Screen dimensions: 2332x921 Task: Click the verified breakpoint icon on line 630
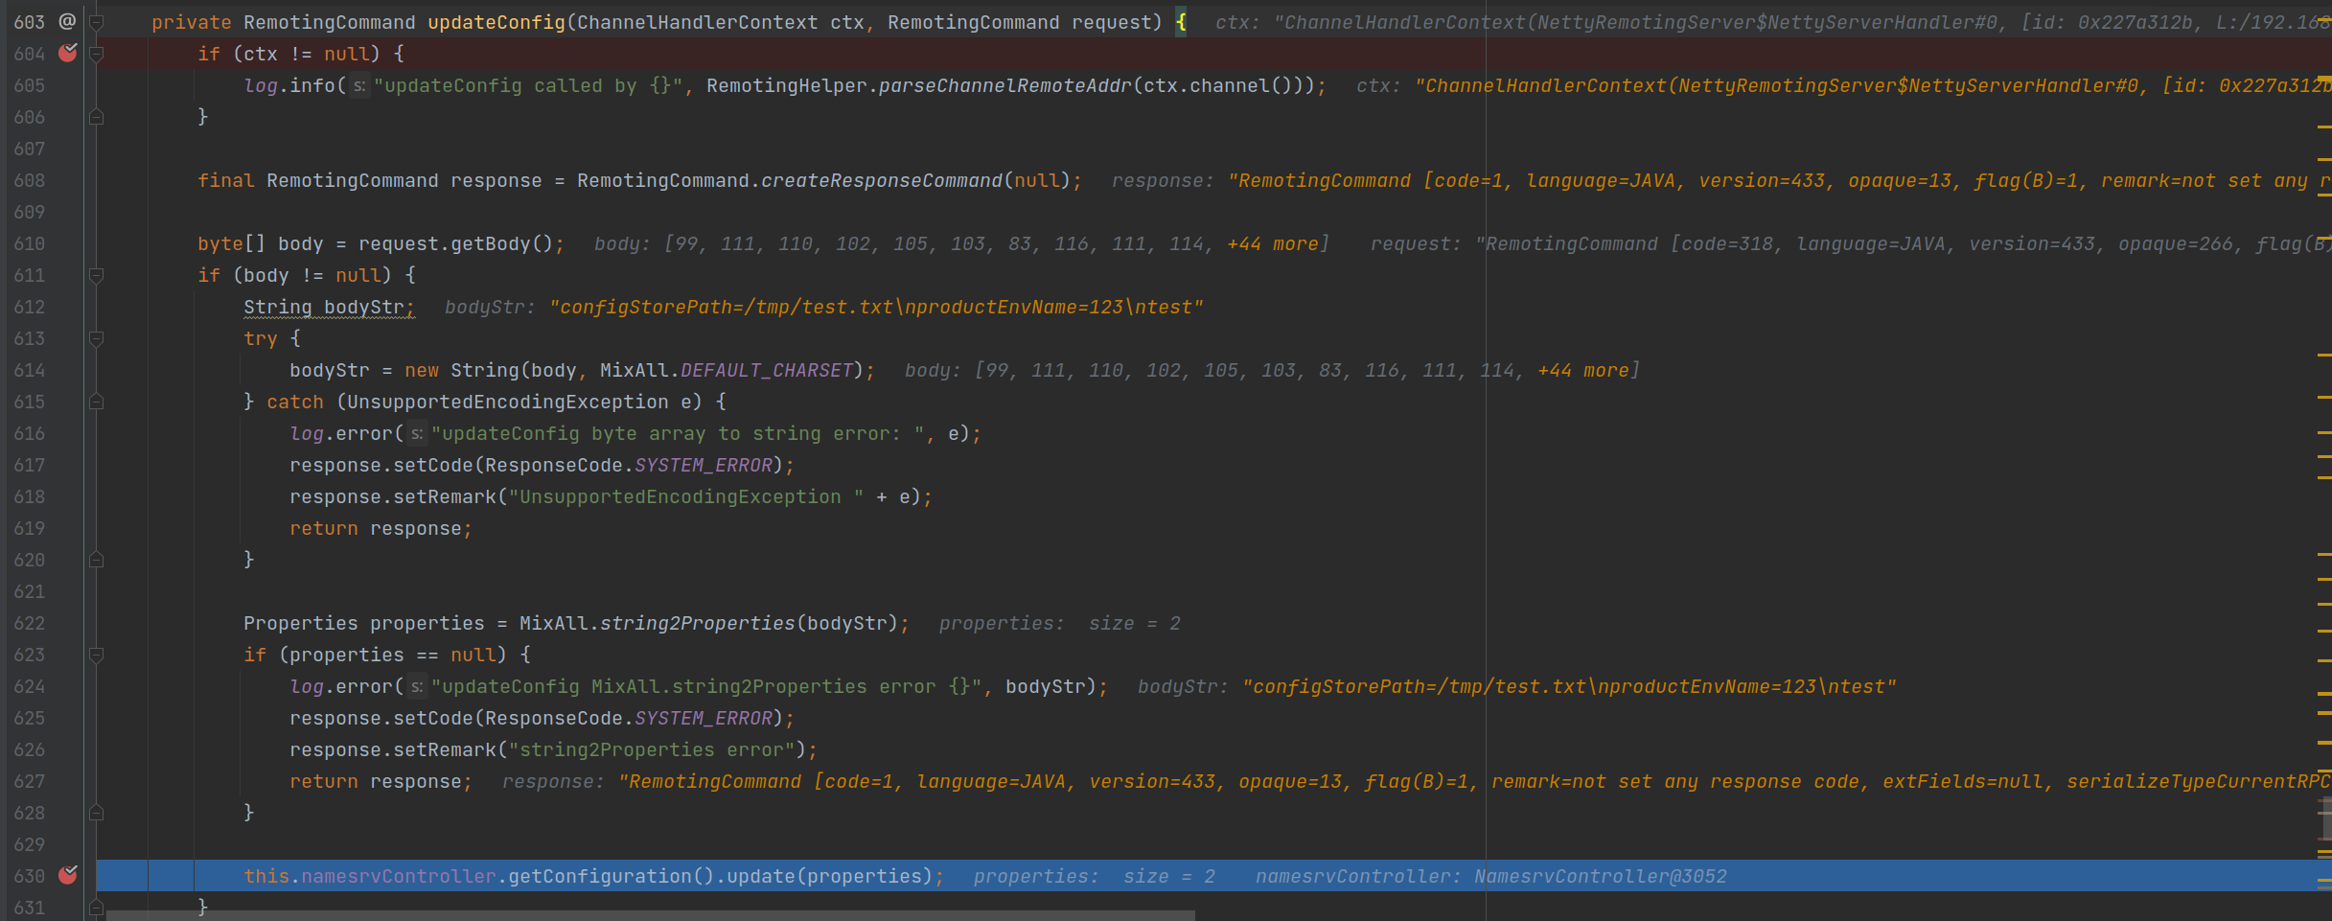point(67,875)
